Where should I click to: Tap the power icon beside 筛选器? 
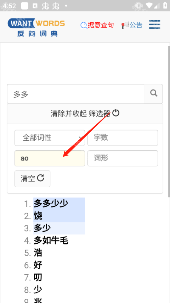coord(116,113)
